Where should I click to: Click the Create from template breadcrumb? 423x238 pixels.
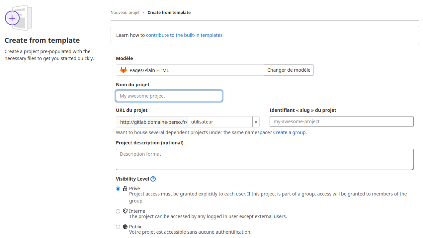pyautogui.click(x=169, y=13)
